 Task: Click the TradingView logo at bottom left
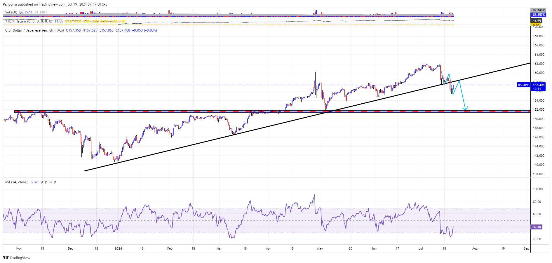coord(17,258)
